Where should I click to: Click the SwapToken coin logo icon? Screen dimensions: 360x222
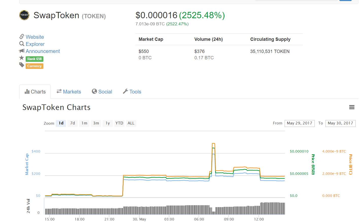24,15
